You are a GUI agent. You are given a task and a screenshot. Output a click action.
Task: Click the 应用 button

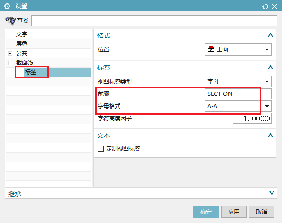[234, 212]
